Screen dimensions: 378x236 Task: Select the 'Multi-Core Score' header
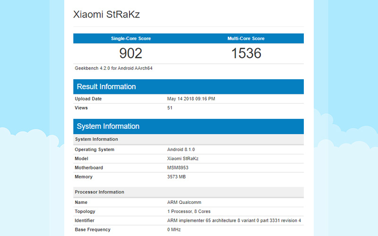pos(246,39)
